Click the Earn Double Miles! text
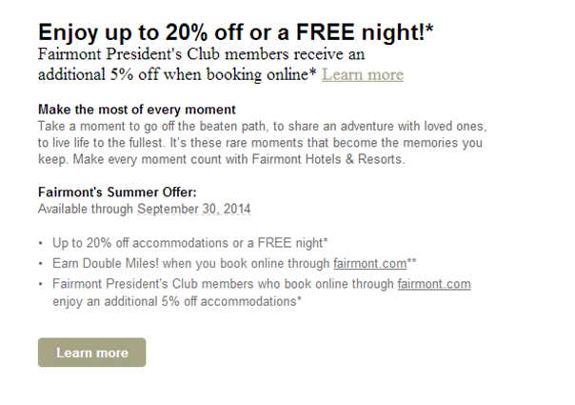This screenshot has width=575, height=405. pyautogui.click(x=106, y=263)
